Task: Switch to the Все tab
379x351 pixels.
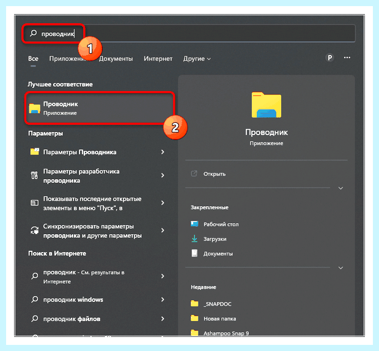Action: 33,59
